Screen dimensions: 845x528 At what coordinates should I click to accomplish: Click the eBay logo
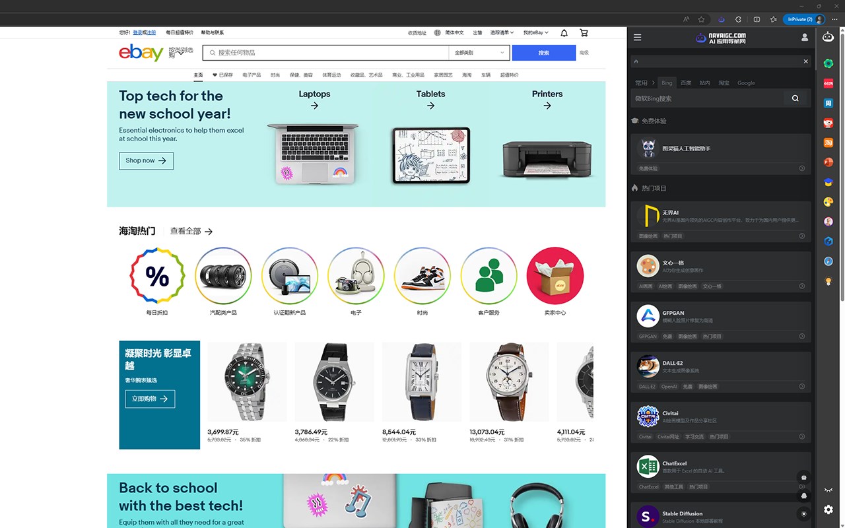click(x=141, y=53)
